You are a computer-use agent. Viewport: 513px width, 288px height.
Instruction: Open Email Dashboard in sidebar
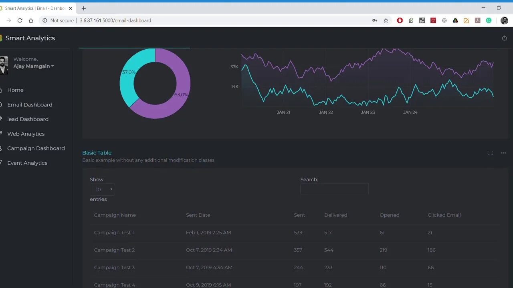pyautogui.click(x=30, y=105)
